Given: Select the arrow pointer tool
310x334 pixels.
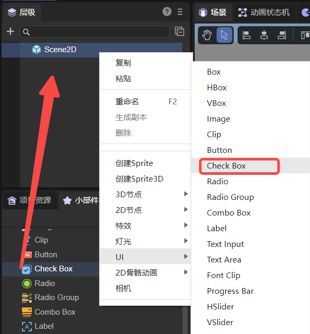Looking at the screenshot, I should [x=224, y=35].
